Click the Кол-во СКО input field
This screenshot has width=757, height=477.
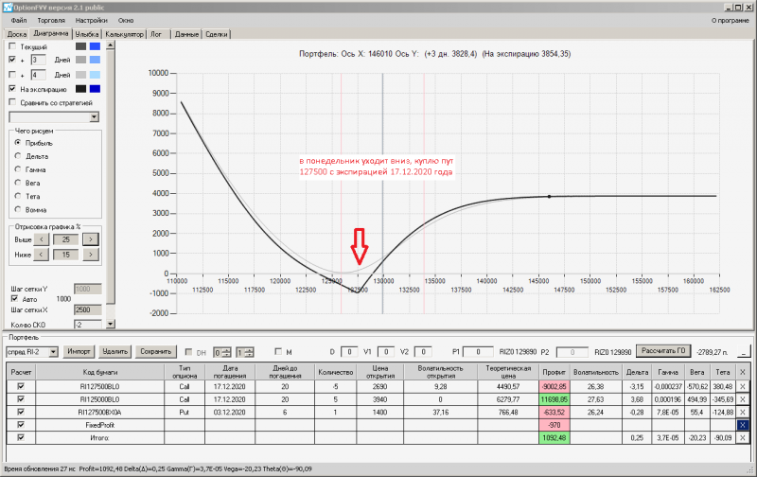[x=87, y=325]
